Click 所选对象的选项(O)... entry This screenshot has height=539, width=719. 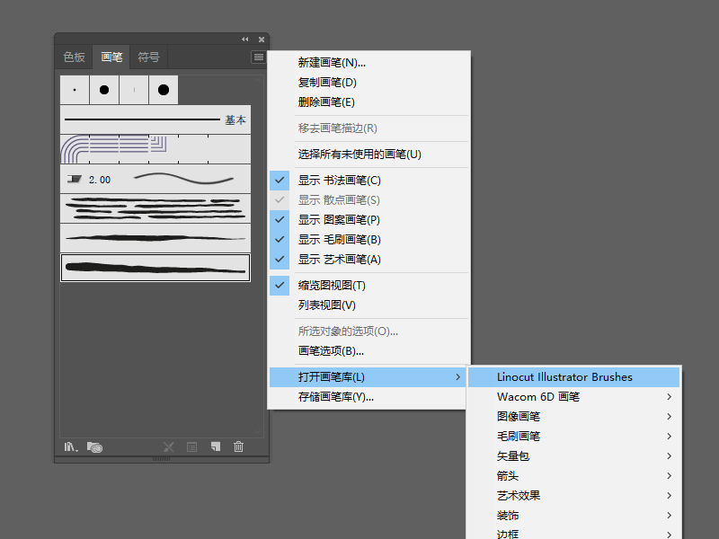tap(368, 331)
